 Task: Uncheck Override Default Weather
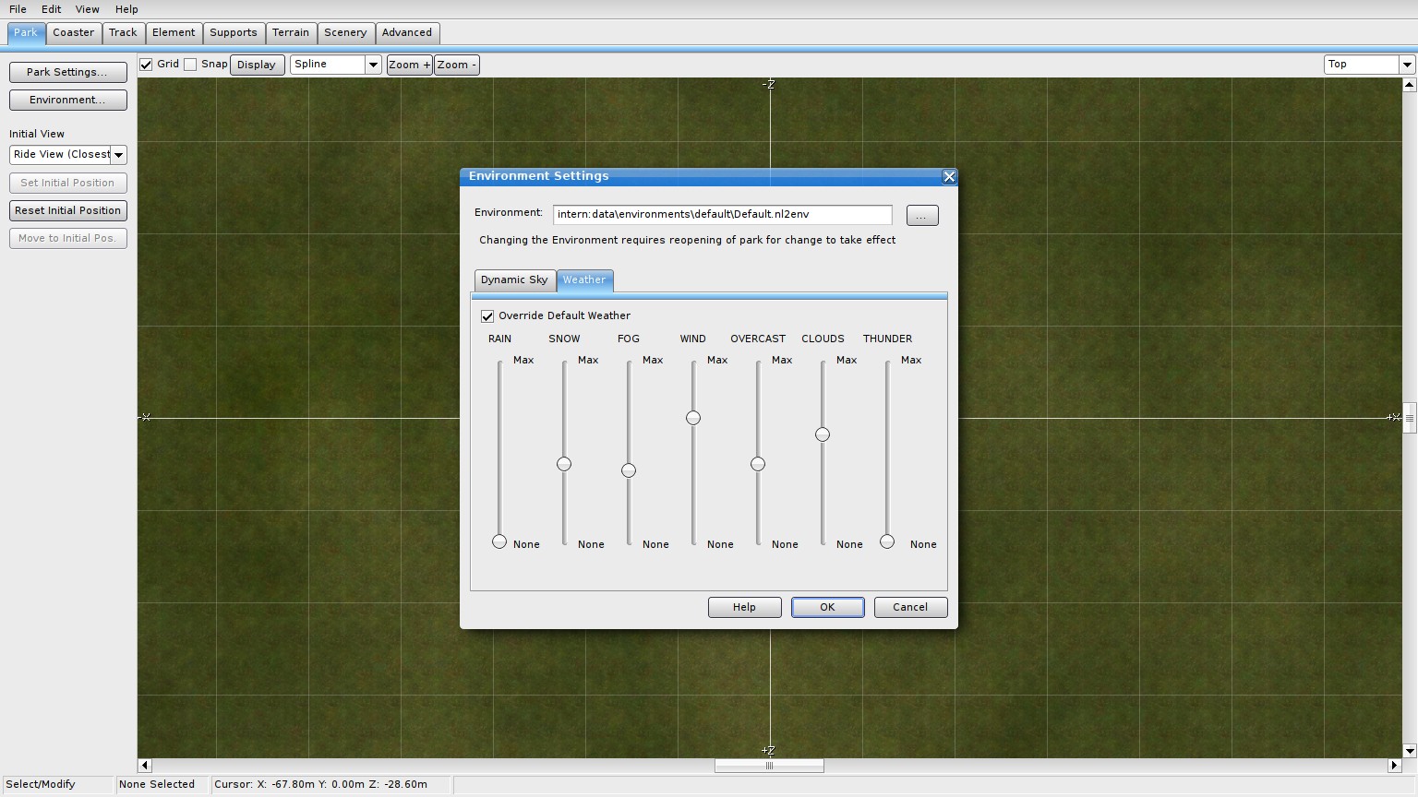pos(487,316)
